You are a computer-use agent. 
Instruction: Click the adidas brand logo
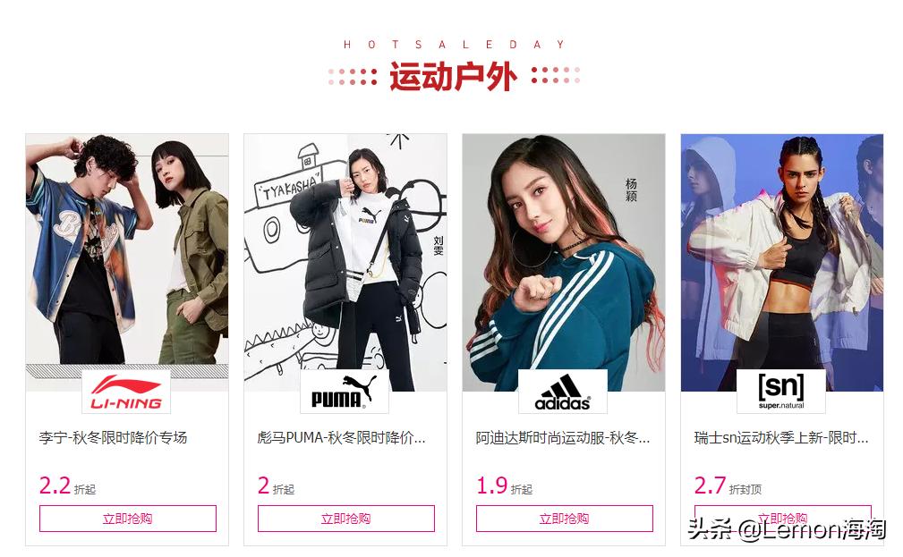pyautogui.click(x=563, y=392)
